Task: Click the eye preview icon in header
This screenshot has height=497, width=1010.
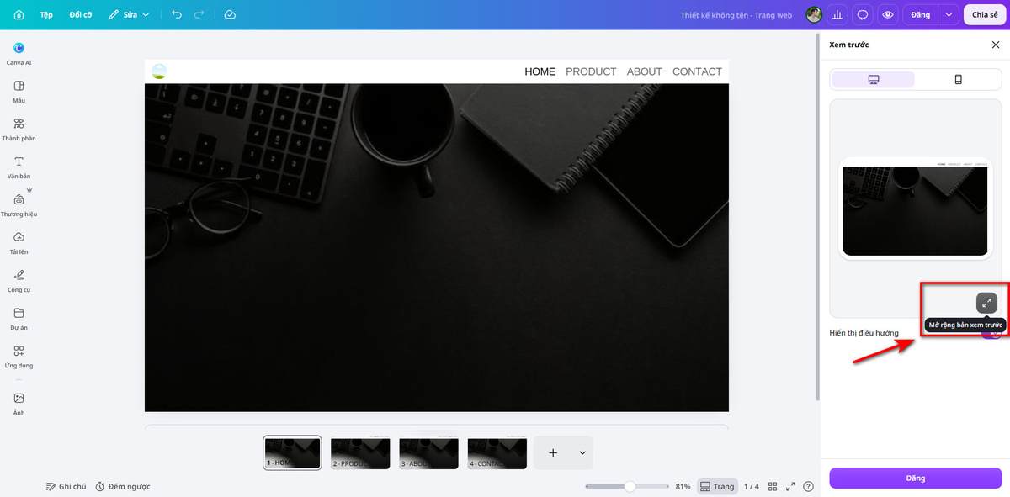Action: 887,15
